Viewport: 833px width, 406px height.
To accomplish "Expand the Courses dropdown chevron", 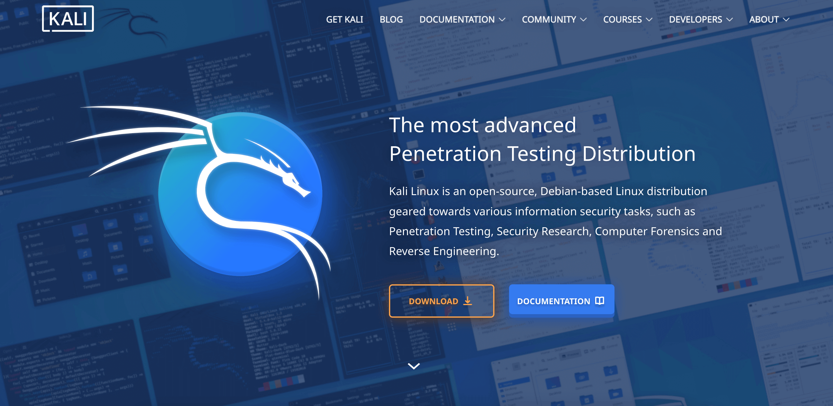I will pyautogui.click(x=649, y=20).
